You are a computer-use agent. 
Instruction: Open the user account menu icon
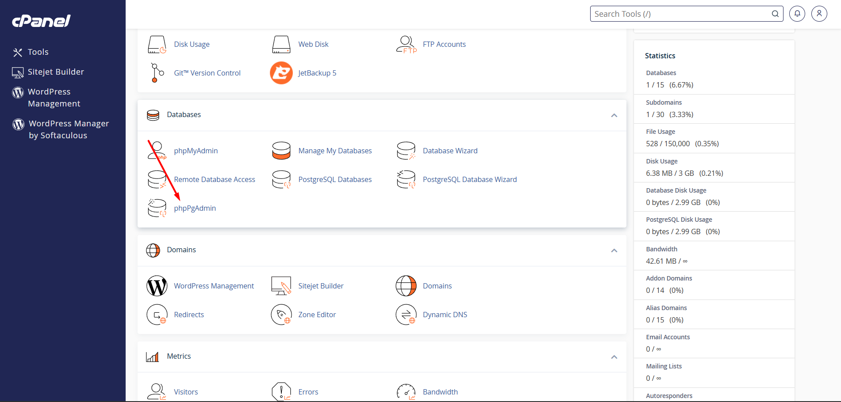pyautogui.click(x=819, y=14)
